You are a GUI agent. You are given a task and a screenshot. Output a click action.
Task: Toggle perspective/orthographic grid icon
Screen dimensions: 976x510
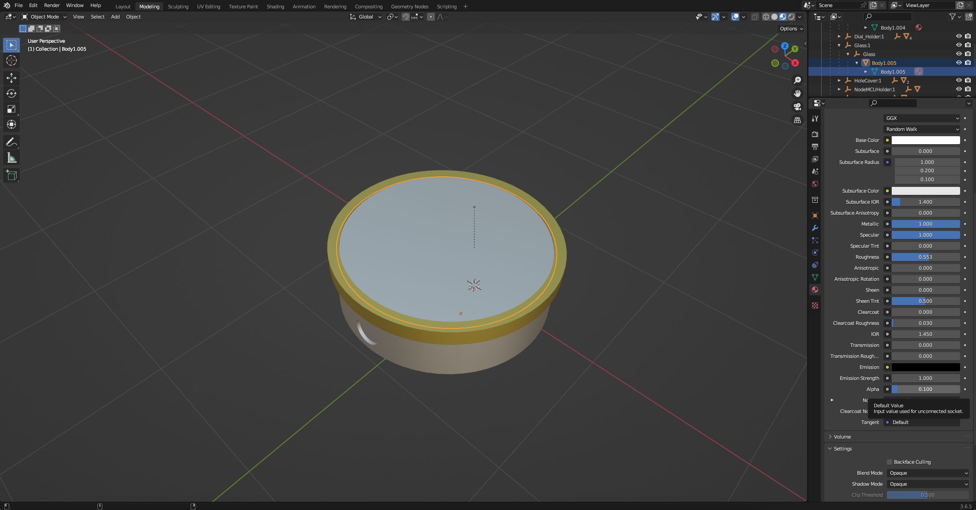pyautogui.click(x=797, y=120)
